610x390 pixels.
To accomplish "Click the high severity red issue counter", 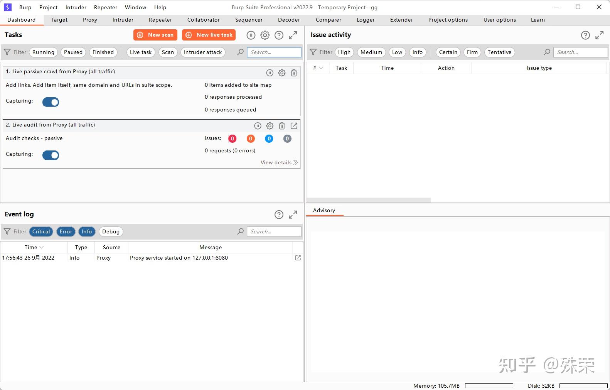I will (x=233, y=138).
